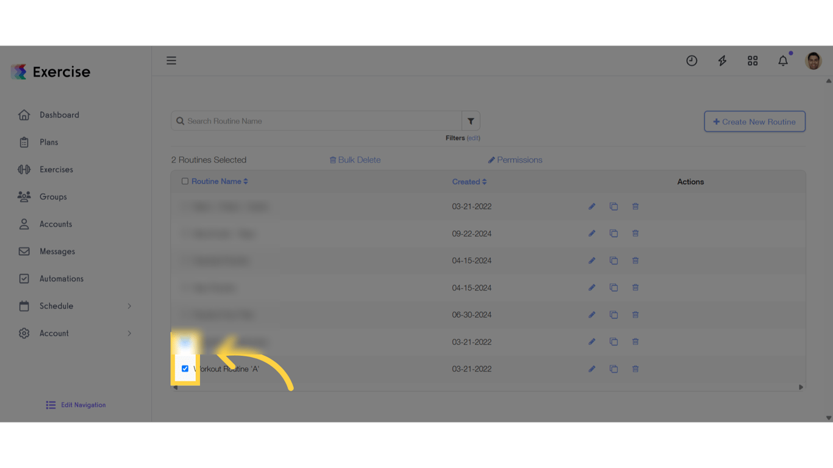Uncheck the Workout Routine 'A' checkbox
Viewport: 833px width, 468px height.
(185, 369)
